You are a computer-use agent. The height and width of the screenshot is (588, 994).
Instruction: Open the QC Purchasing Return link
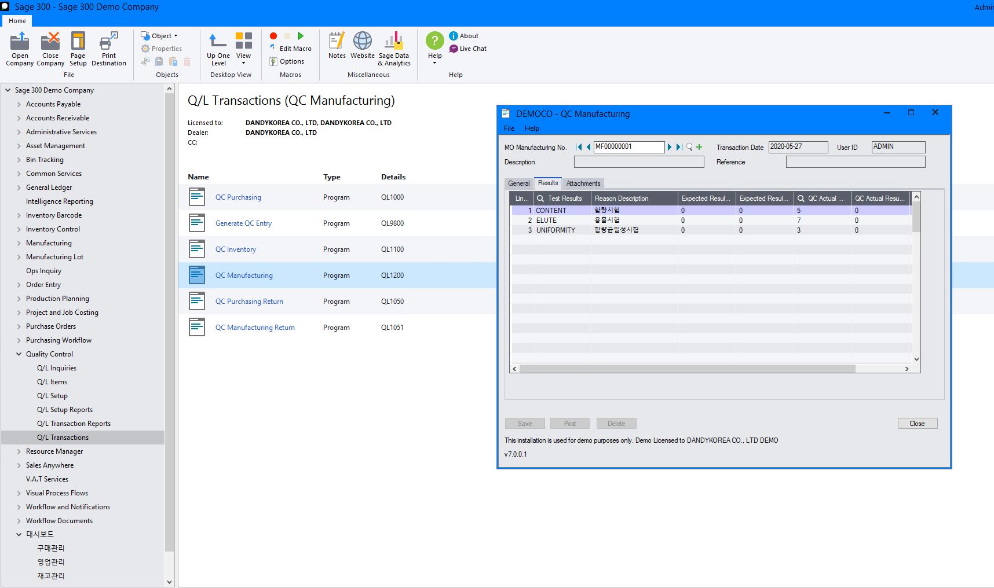[x=249, y=302]
